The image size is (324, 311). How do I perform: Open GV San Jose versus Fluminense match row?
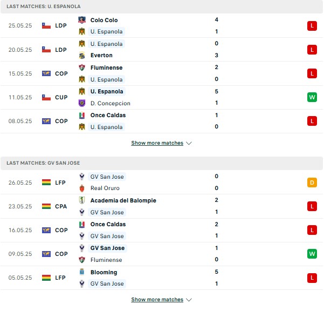pos(162,254)
